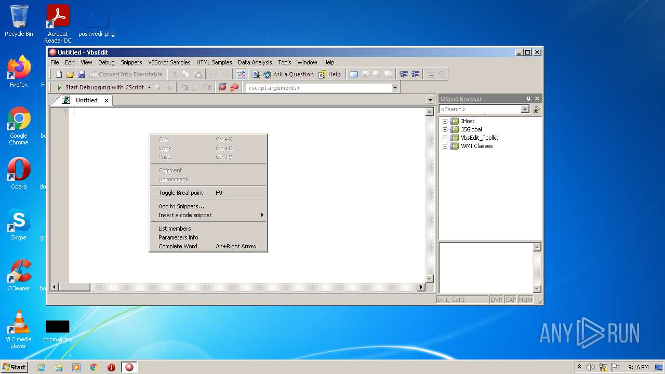Click the find-in-files icon next to Ask a Question
The width and height of the screenshot is (665, 374).
tap(256, 74)
